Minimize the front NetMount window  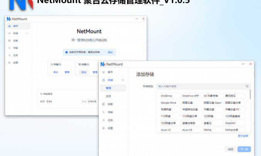coord(243,64)
